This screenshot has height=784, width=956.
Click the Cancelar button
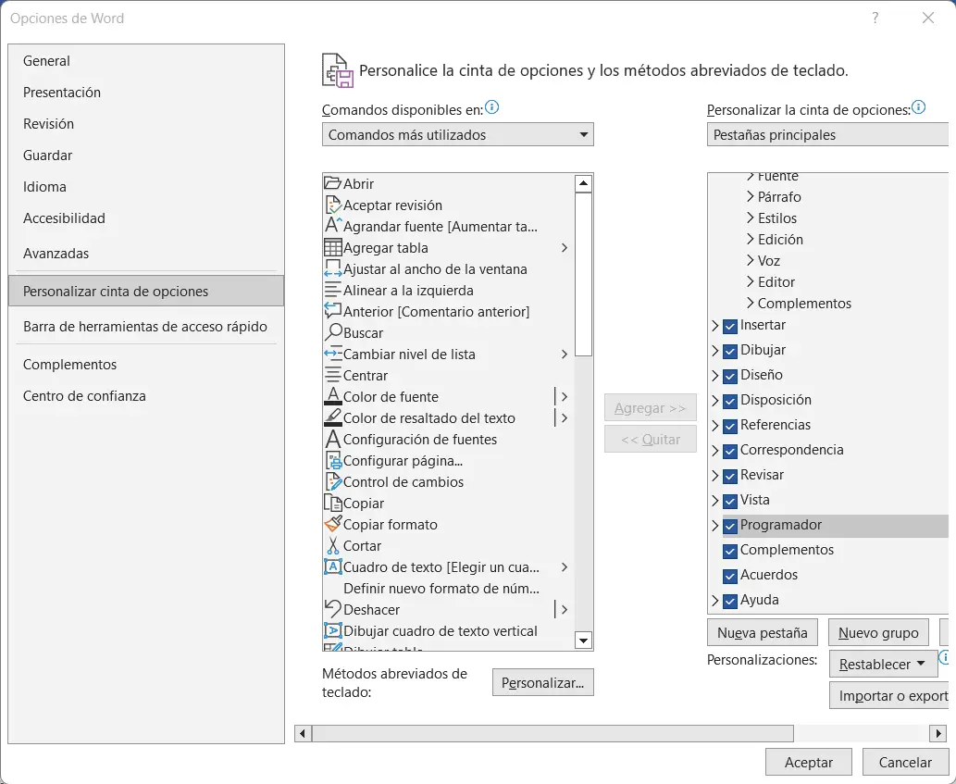(x=905, y=762)
